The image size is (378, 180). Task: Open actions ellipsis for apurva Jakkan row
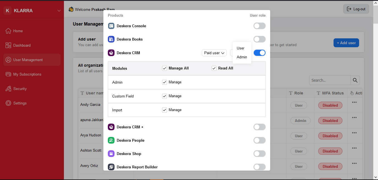coord(354,117)
